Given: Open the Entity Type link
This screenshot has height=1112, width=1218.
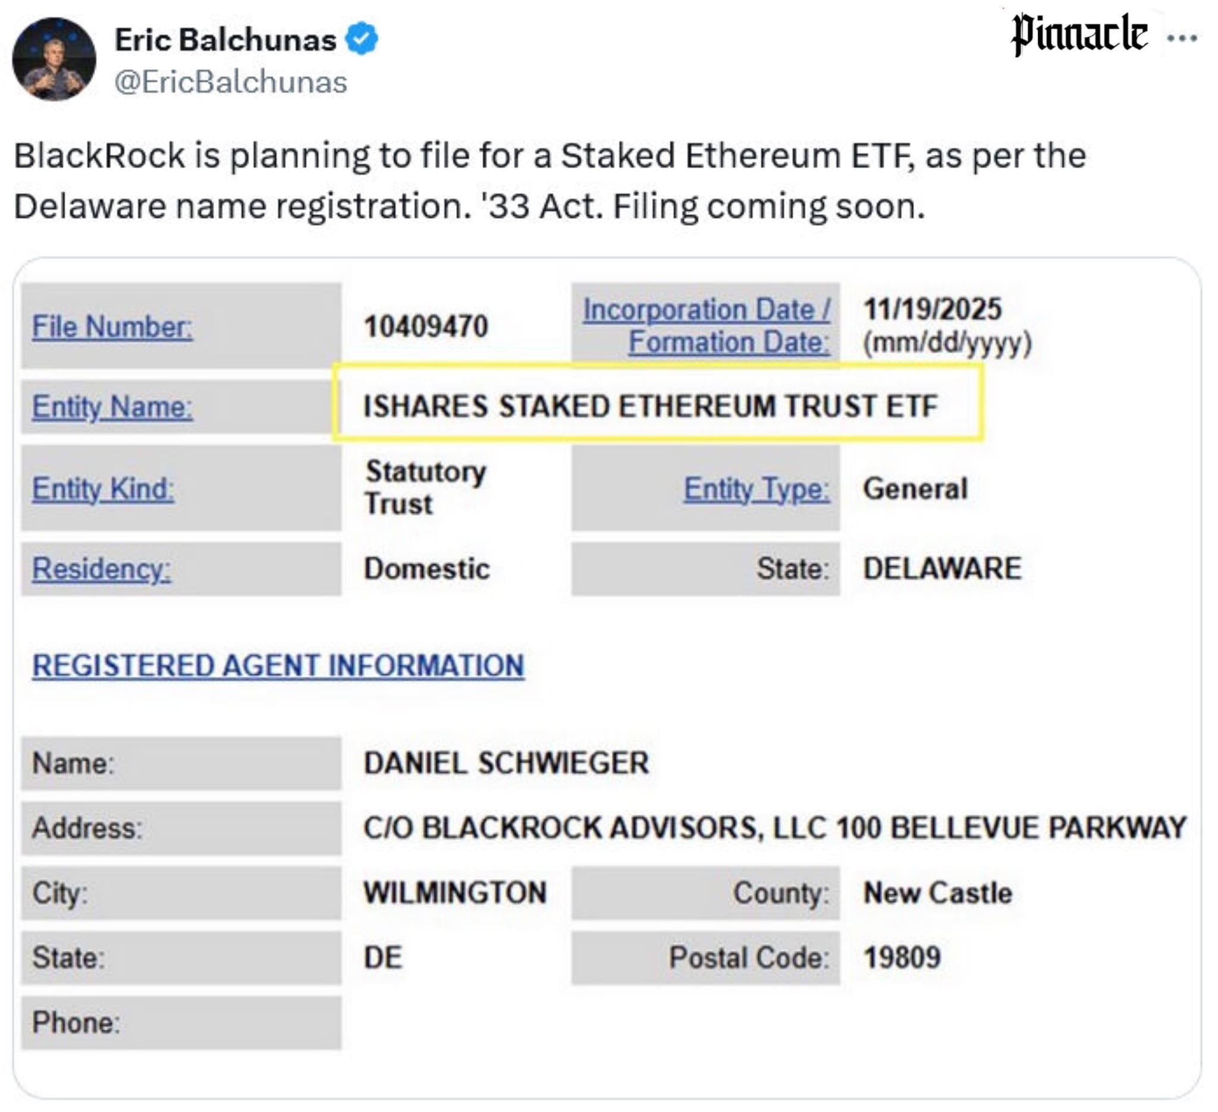Looking at the screenshot, I should click(x=756, y=489).
